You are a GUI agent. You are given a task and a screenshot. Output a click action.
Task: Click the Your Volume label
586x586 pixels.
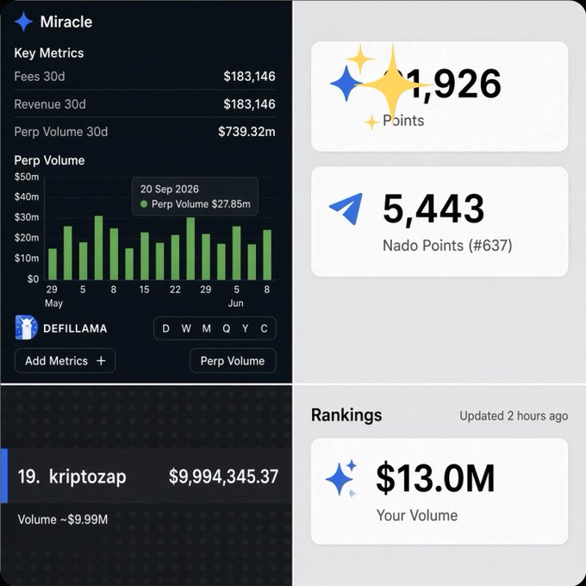pos(417,515)
